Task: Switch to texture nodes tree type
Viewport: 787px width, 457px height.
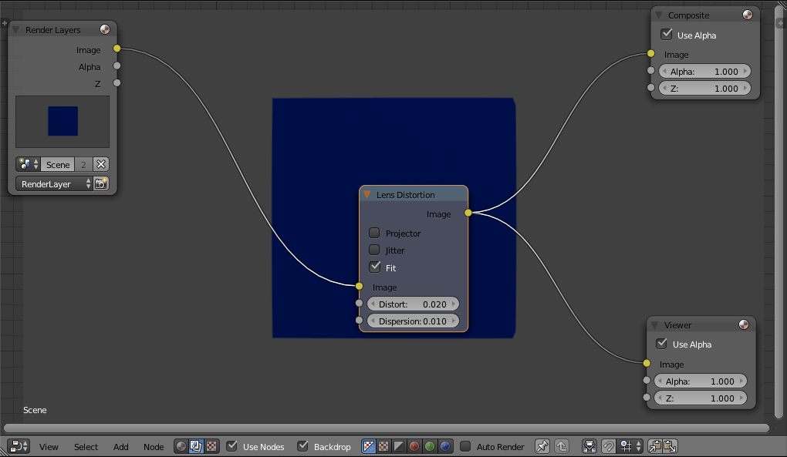Action: (211, 446)
